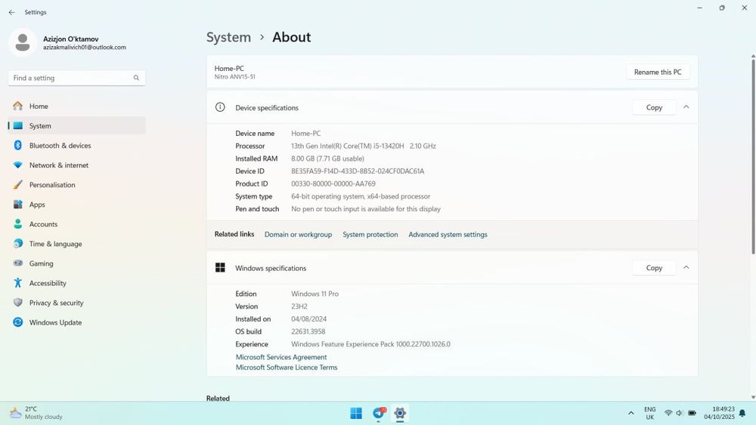The width and height of the screenshot is (756, 425).
Task: Click the Time & language globe icon
Action: pos(18,244)
